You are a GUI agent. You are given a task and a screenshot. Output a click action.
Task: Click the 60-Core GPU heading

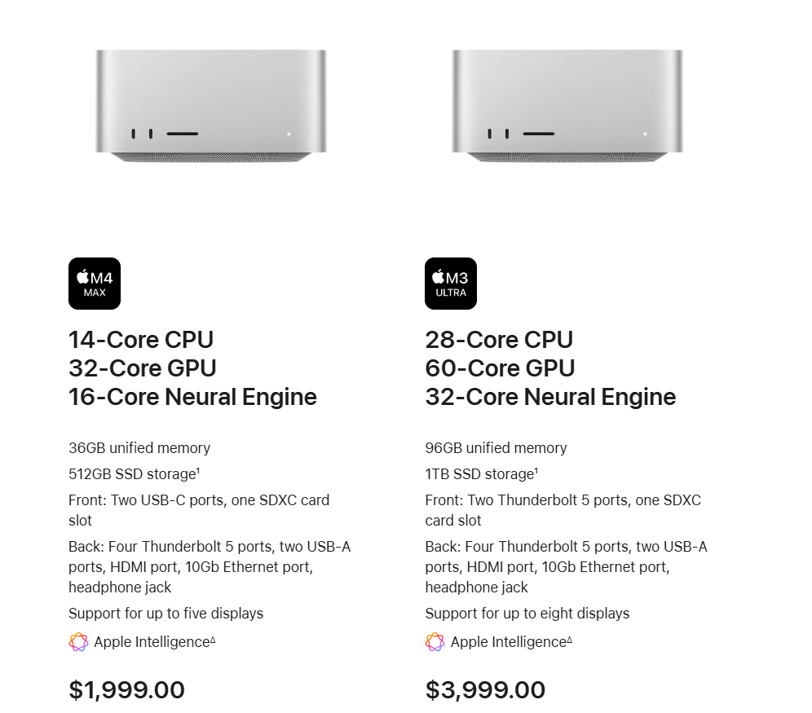500,368
